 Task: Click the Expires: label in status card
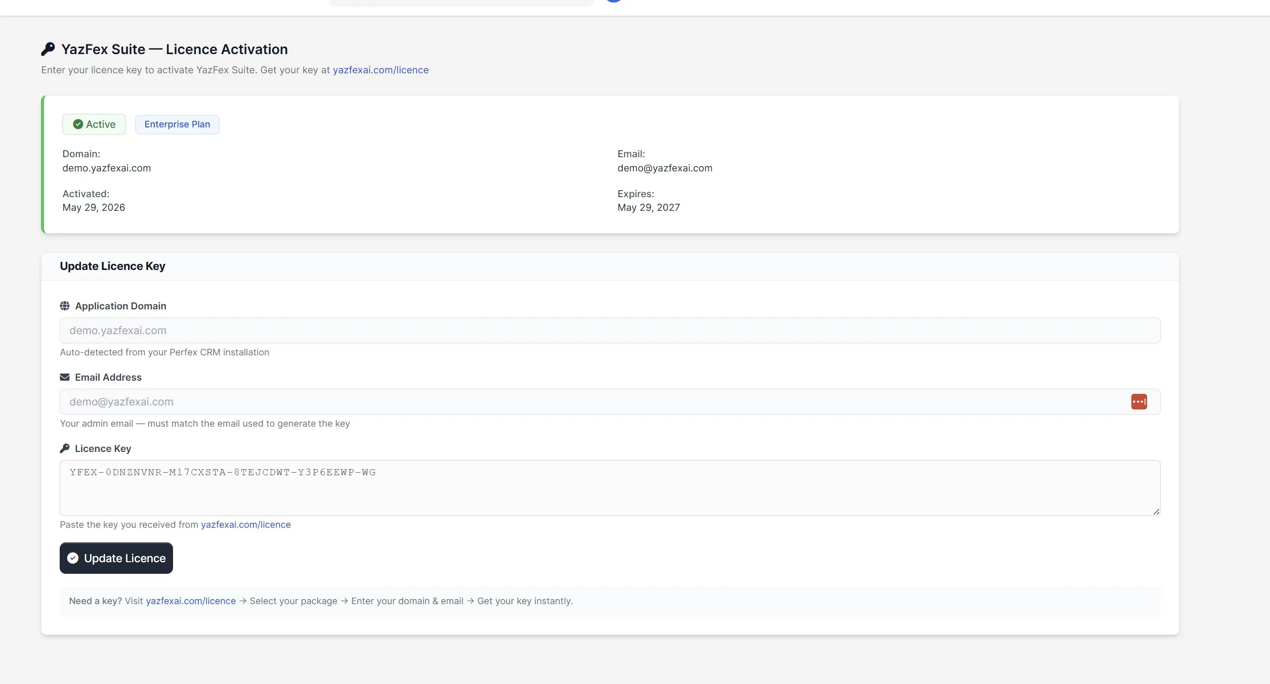pyautogui.click(x=636, y=194)
